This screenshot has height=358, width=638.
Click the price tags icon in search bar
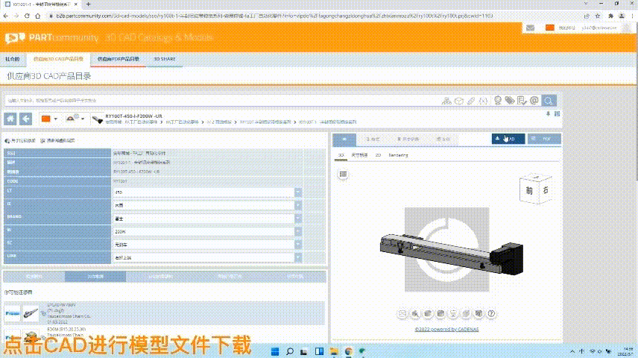point(510,101)
